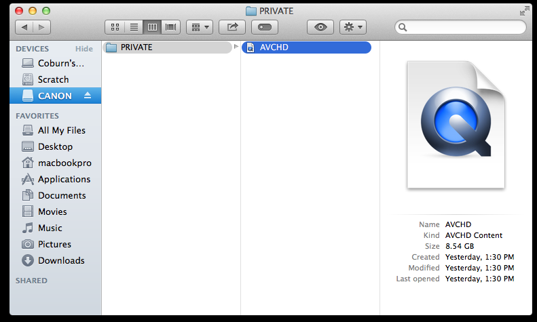Select the PRIVATE folder in the first column
The height and width of the screenshot is (322, 537).
tap(166, 47)
